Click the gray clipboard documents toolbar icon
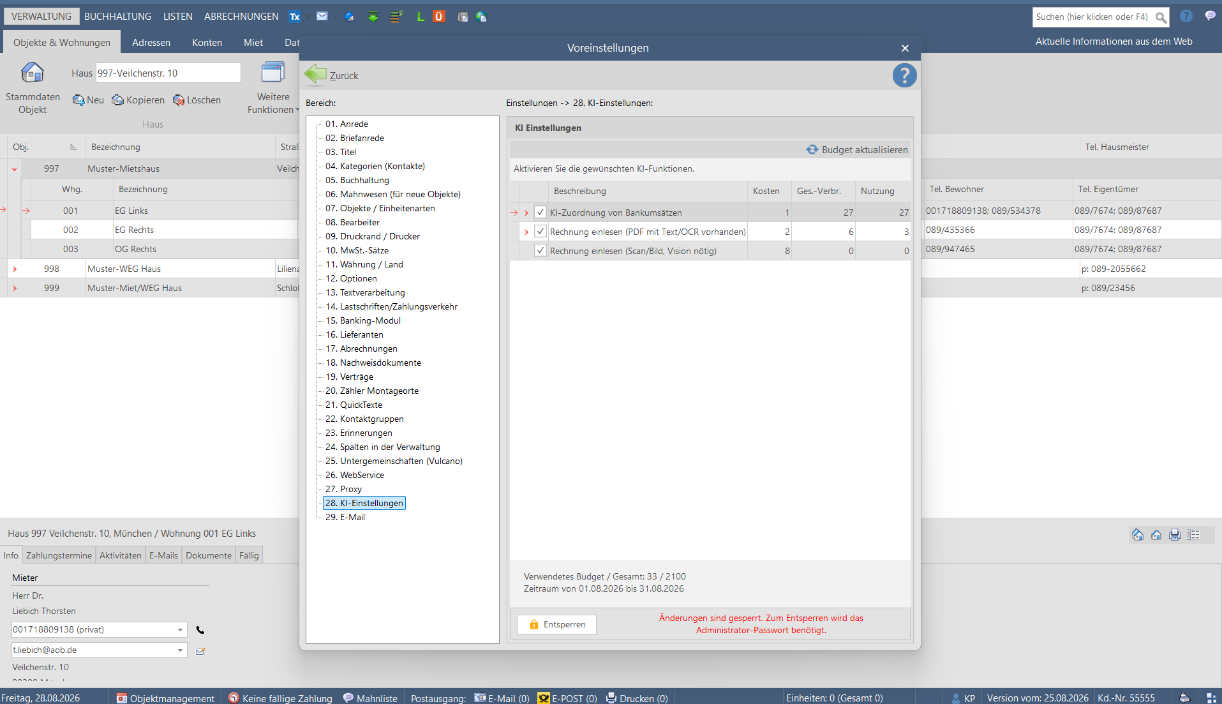The width and height of the screenshot is (1222, 704). click(463, 17)
